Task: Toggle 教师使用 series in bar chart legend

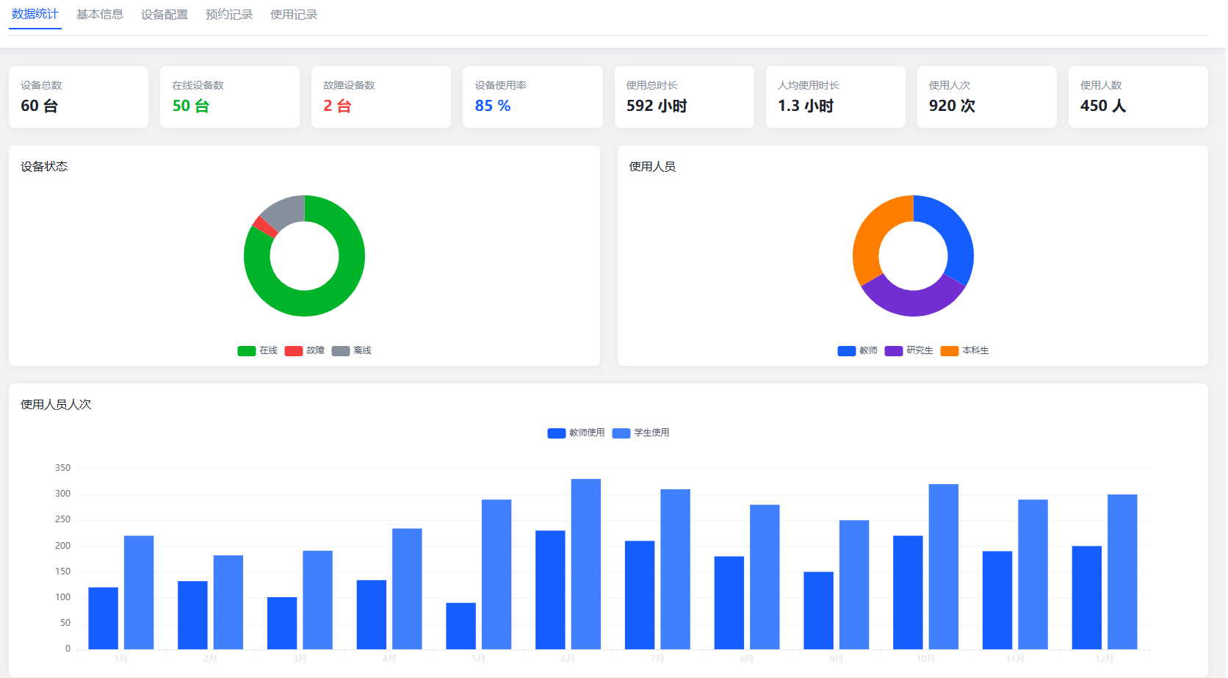Action: click(577, 433)
